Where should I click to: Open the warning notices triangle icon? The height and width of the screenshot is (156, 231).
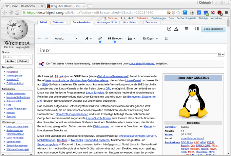(x=176, y=29)
